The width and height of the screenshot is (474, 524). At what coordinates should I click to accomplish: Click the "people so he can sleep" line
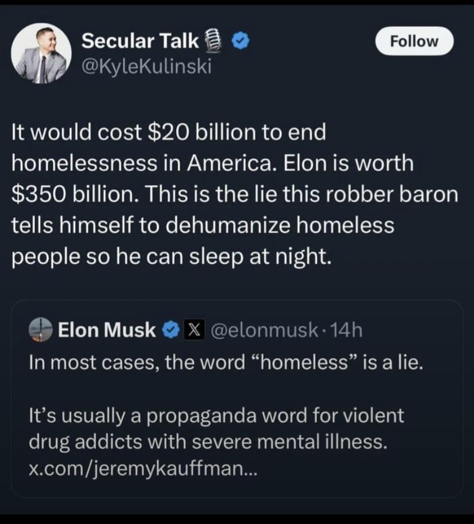click(171, 256)
